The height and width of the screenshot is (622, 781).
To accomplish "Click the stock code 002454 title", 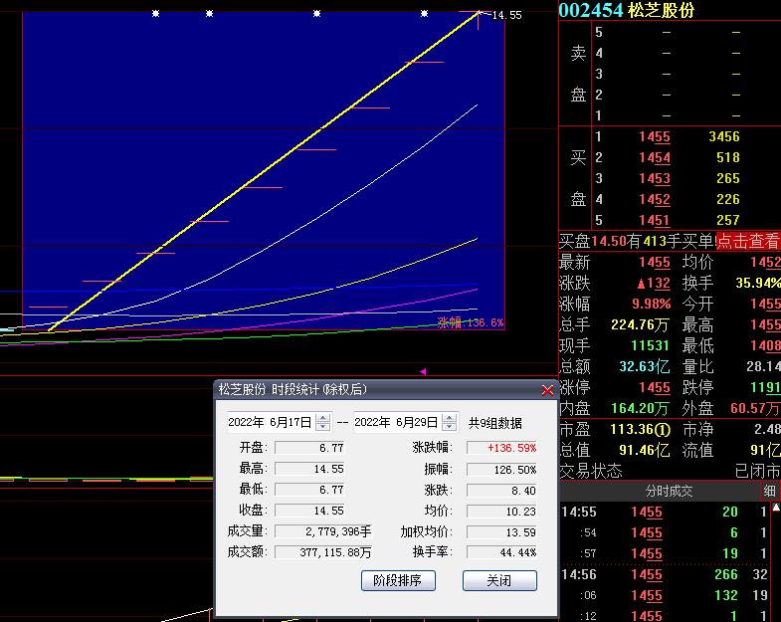I will coord(591,10).
